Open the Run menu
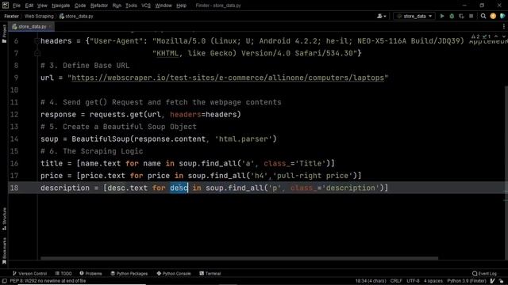 pos(117,6)
